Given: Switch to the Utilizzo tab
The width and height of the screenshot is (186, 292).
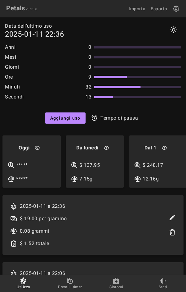Looking at the screenshot, I should tap(23, 283).
